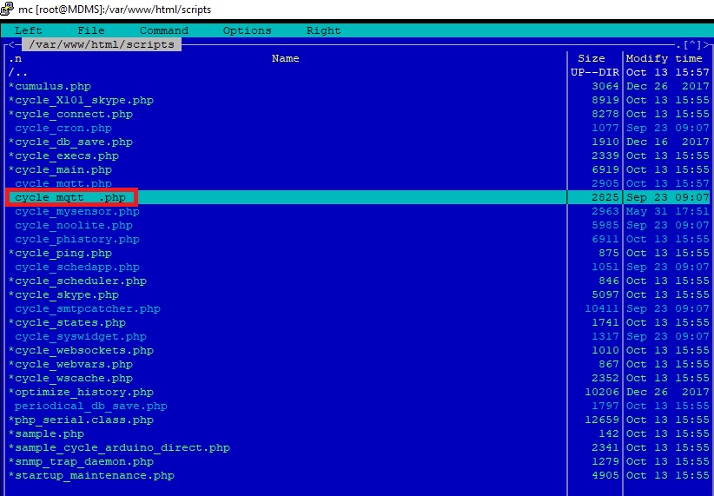Select the file cycle_scheduler.php
714x496 pixels.
(x=77, y=281)
